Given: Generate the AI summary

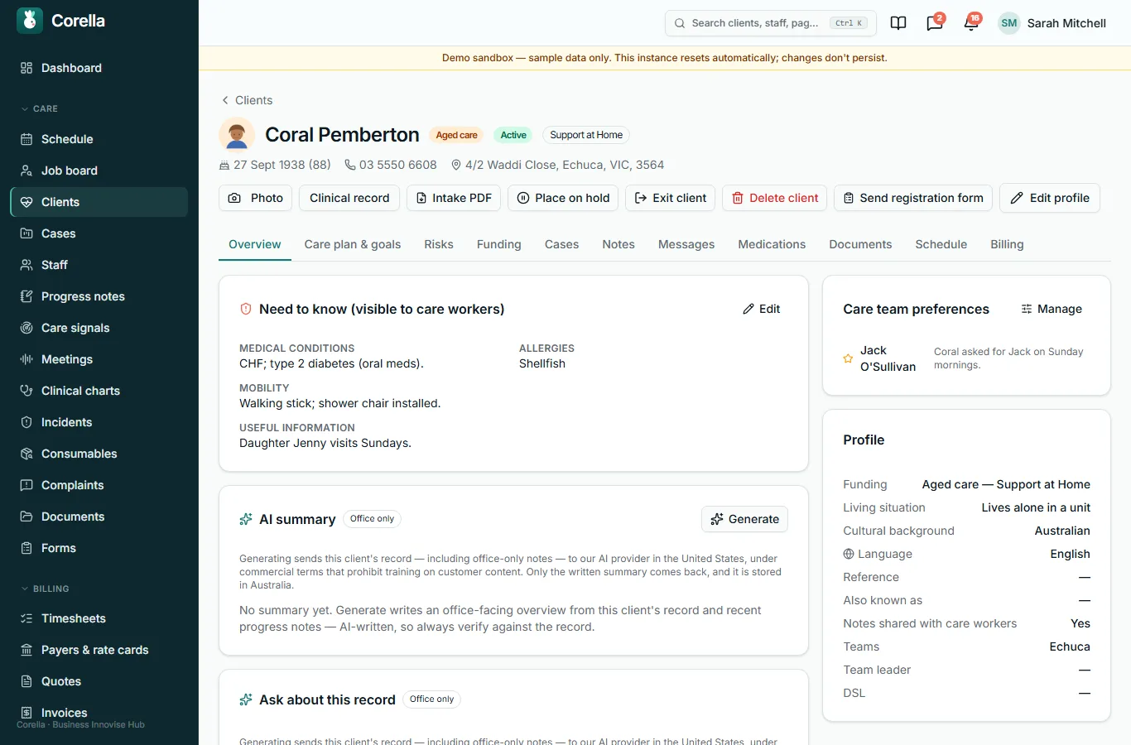Looking at the screenshot, I should tap(745, 519).
